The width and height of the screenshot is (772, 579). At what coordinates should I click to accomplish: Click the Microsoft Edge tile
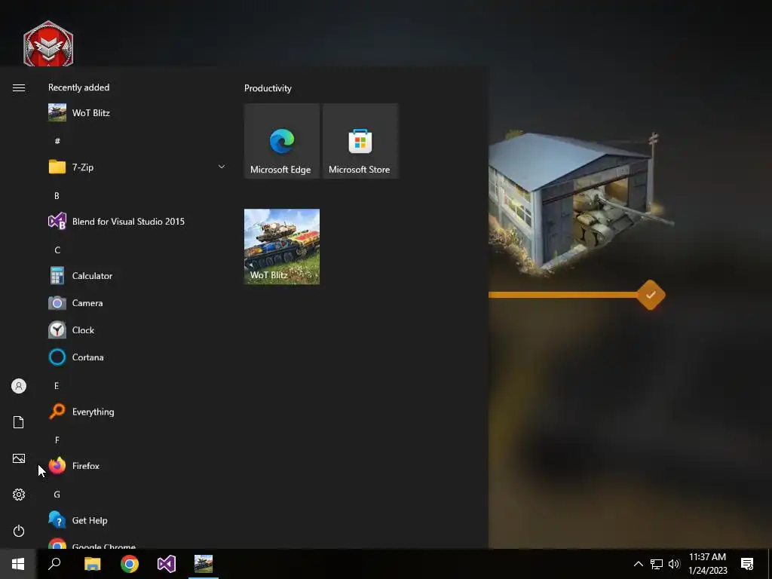coord(282,141)
